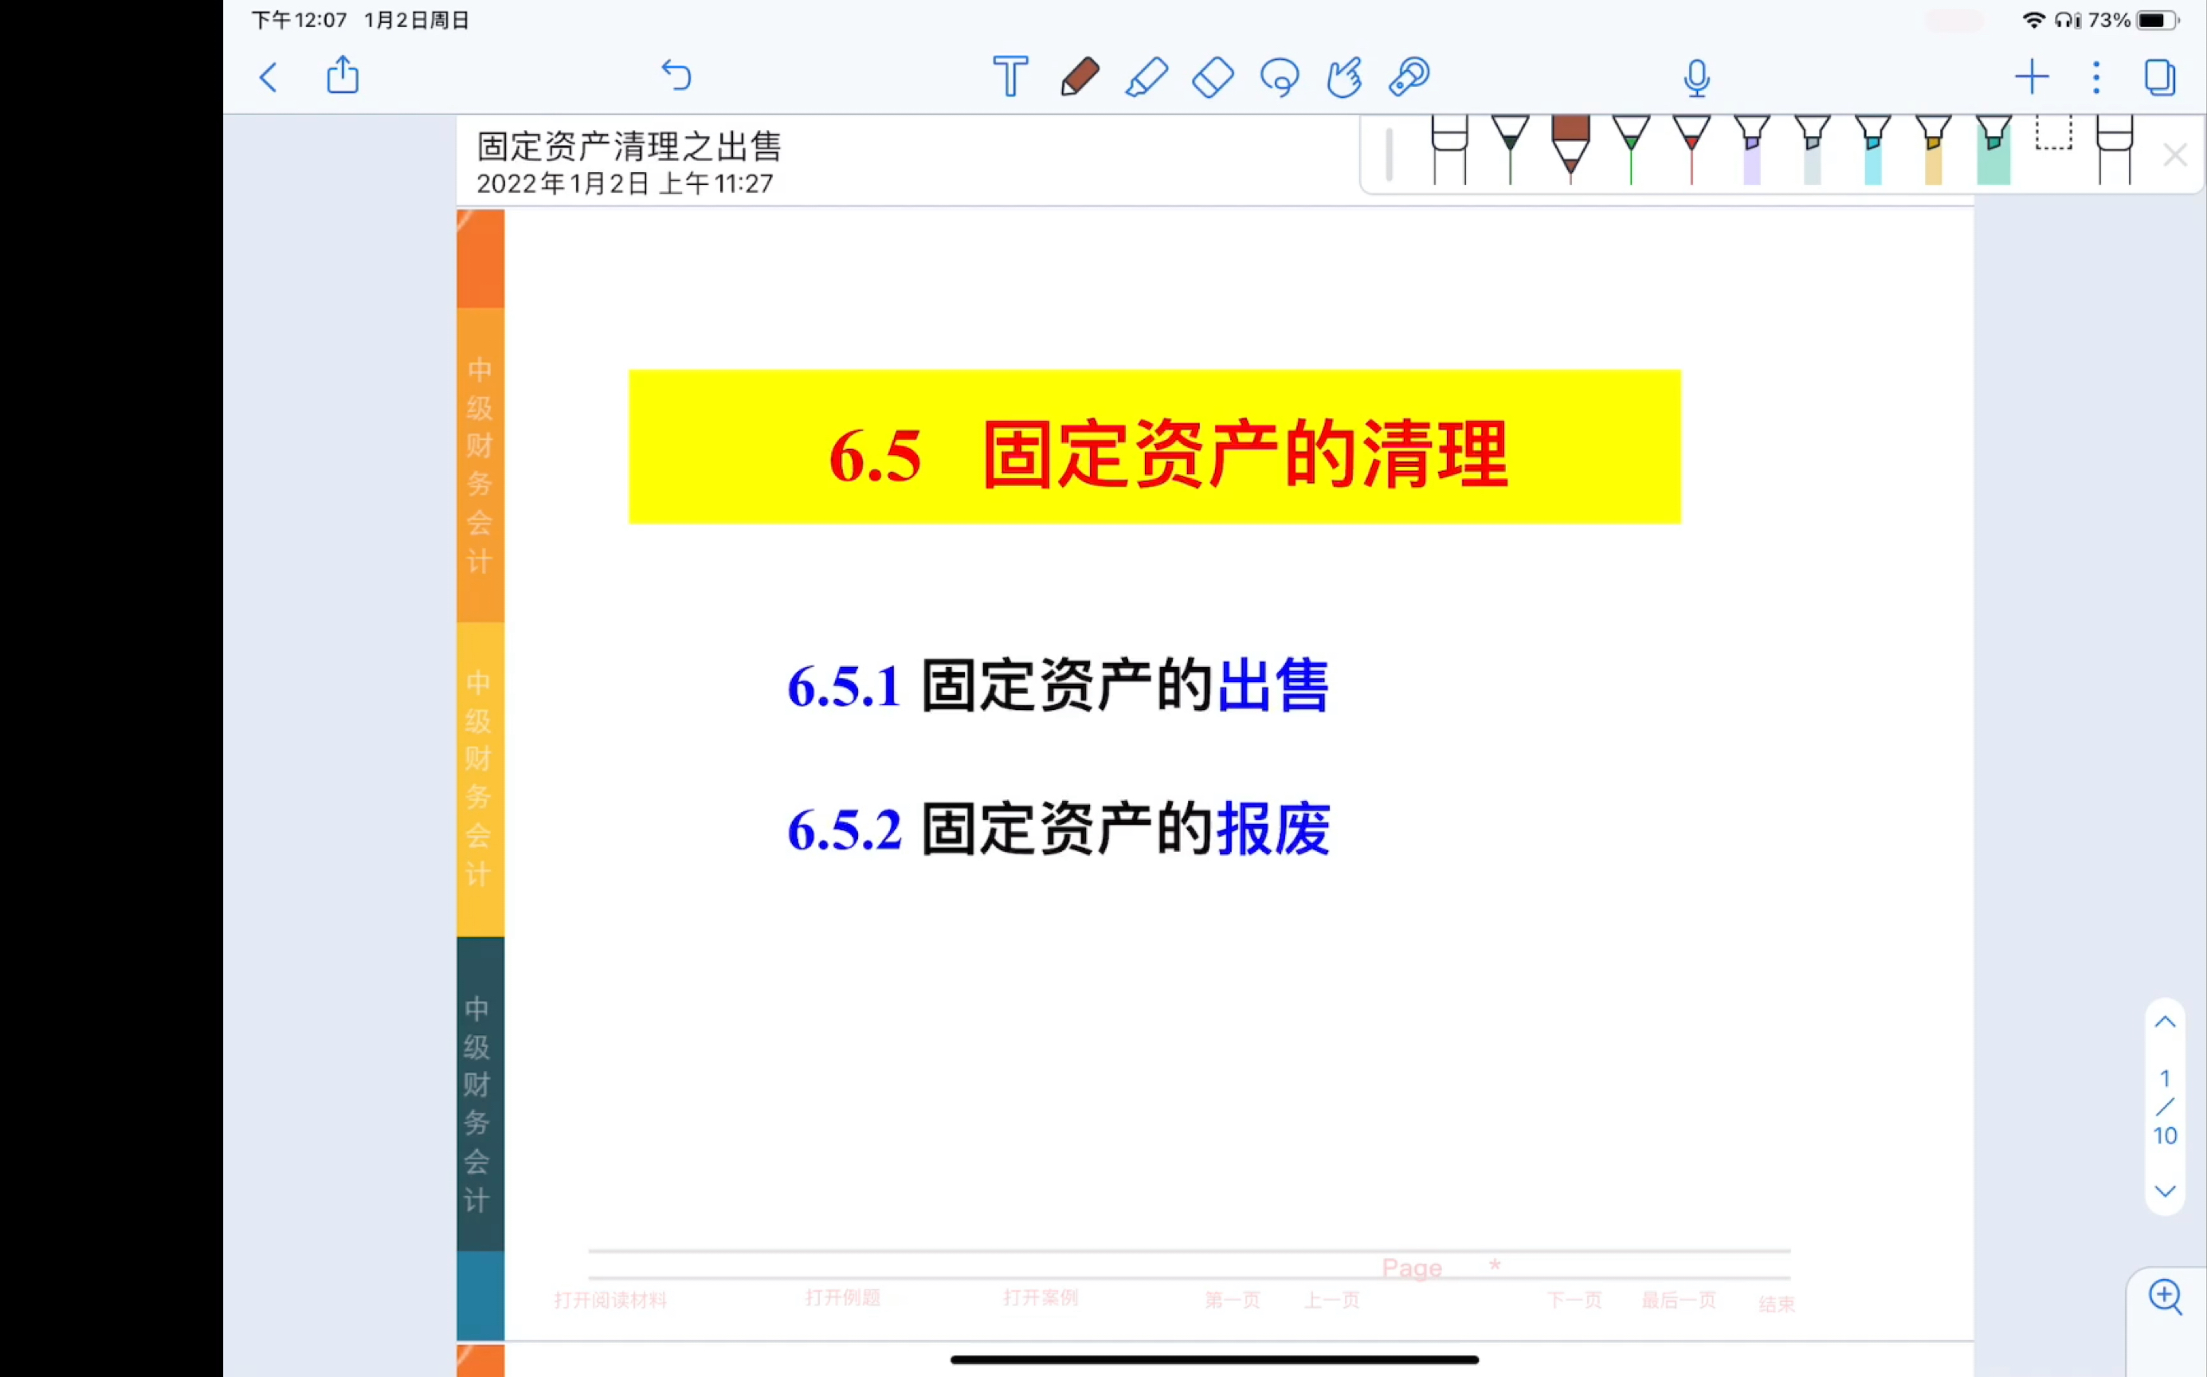Screen dimensions: 2207x1377
Task: Open the pages overview icon
Action: pos(2158,76)
